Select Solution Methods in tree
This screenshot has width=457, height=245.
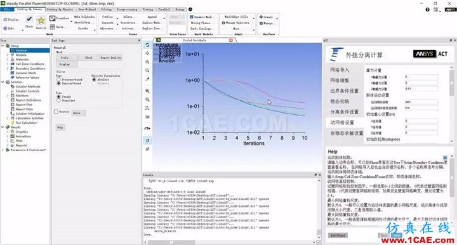(28, 86)
